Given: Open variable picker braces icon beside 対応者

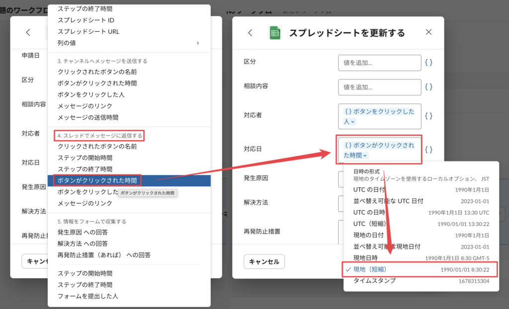Looking at the screenshot, I should tap(428, 116).
